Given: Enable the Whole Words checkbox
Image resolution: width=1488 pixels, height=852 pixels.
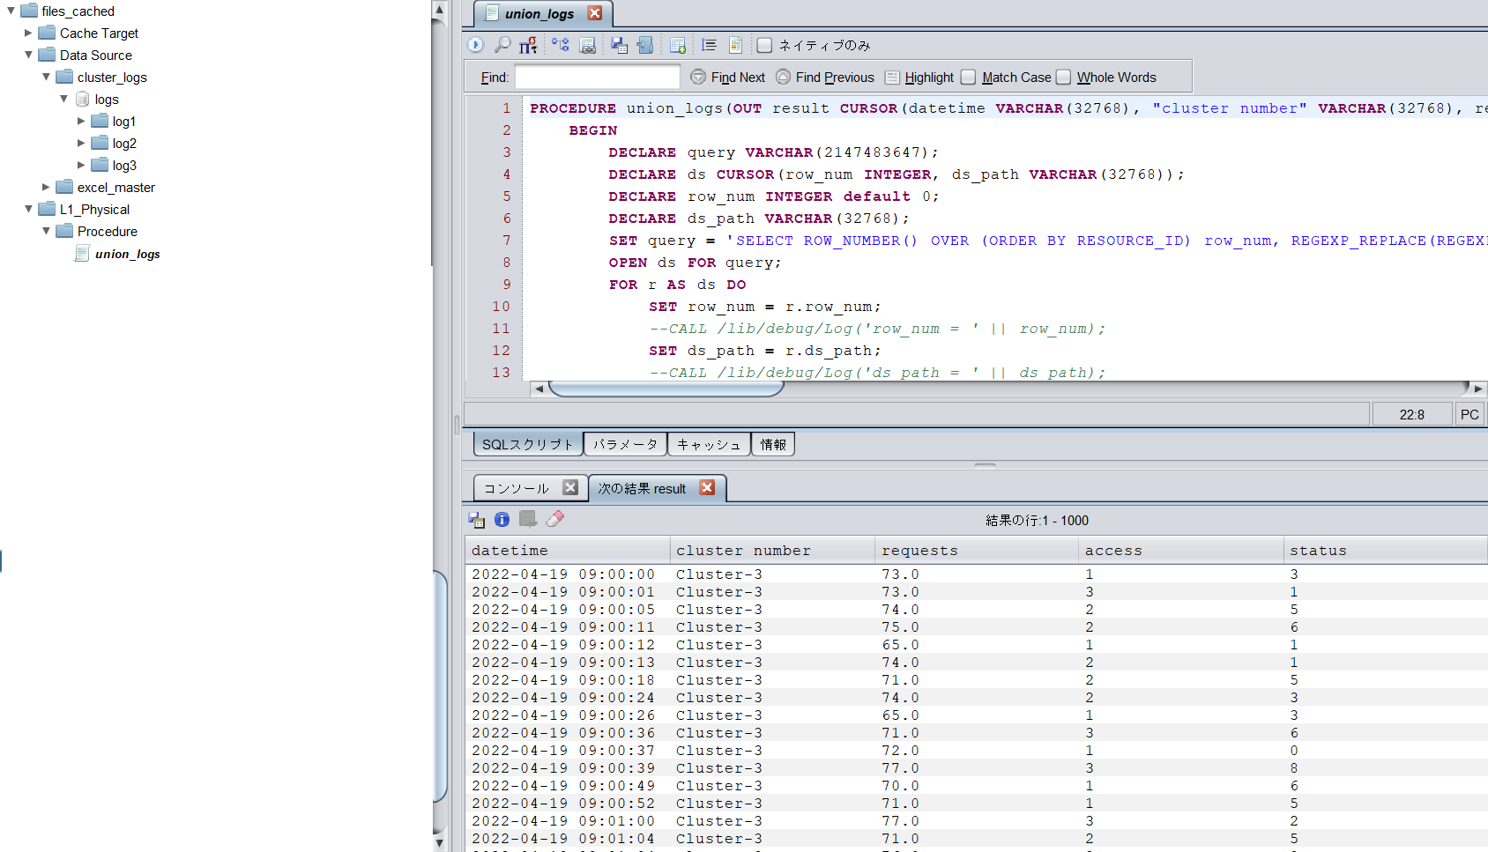Looking at the screenshot, I should [x=1063, y=78].
